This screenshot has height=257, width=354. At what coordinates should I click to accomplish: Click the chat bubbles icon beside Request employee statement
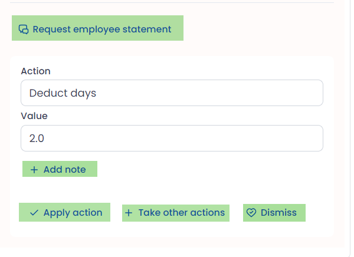pos(24,29)
